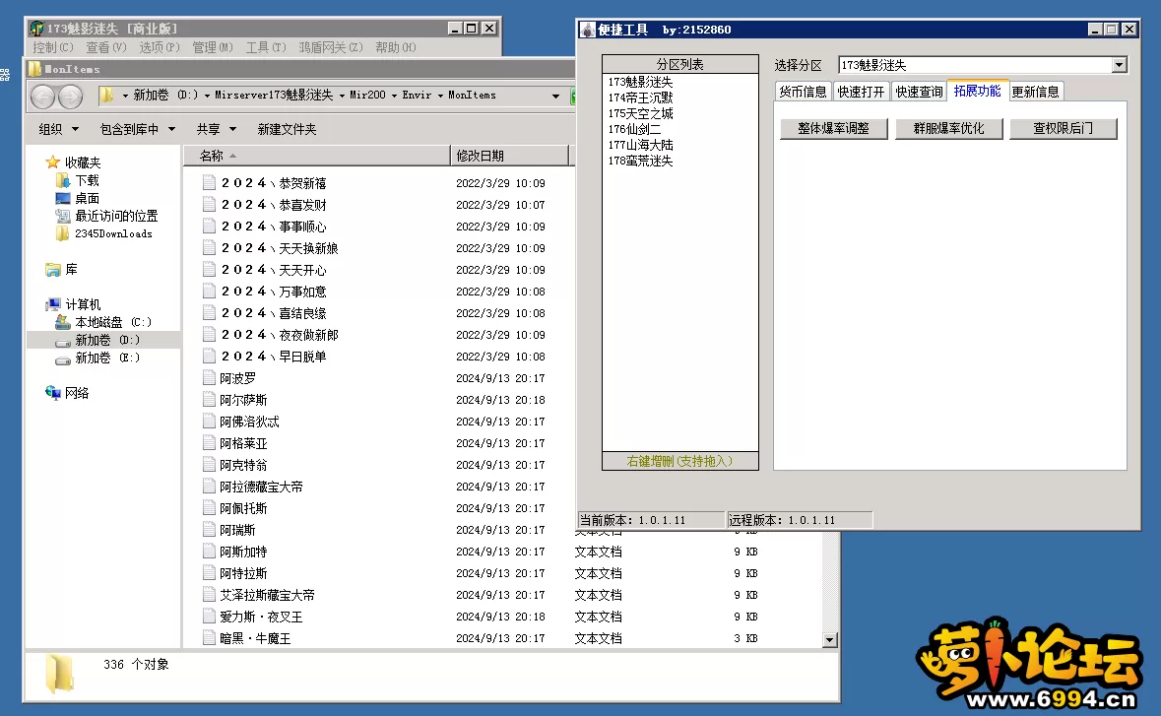Open the 工具(T) menu
The height and width of the screenshot is (716, 1161).
point(266,47)
